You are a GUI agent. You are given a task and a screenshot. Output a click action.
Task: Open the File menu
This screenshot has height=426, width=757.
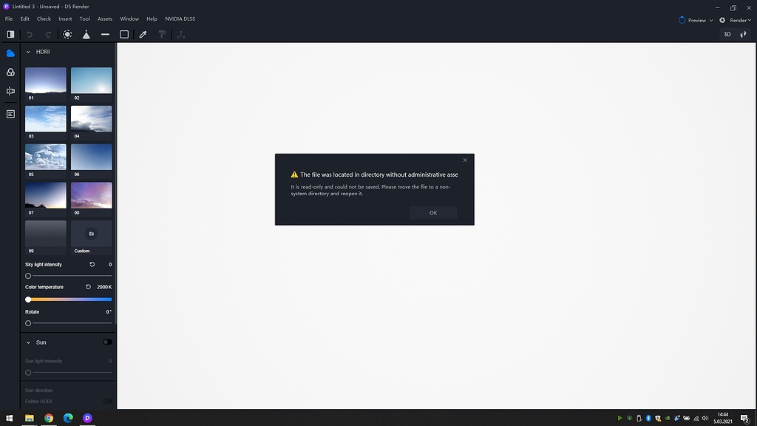(9, 18)
